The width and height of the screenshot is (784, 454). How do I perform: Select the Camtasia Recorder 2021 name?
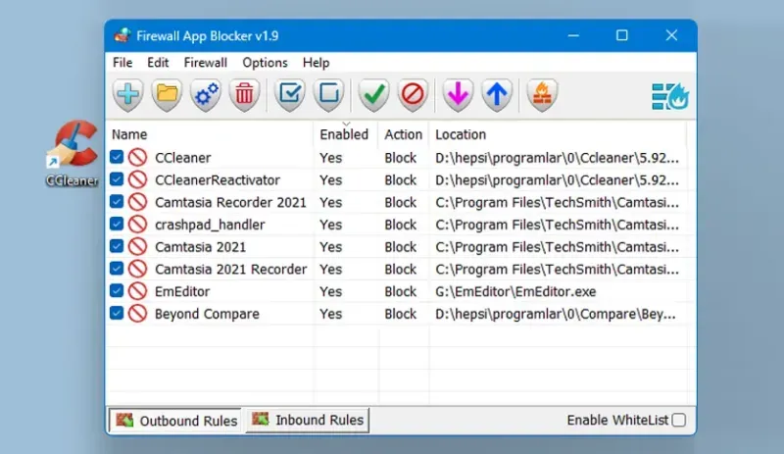pos(230,202)
